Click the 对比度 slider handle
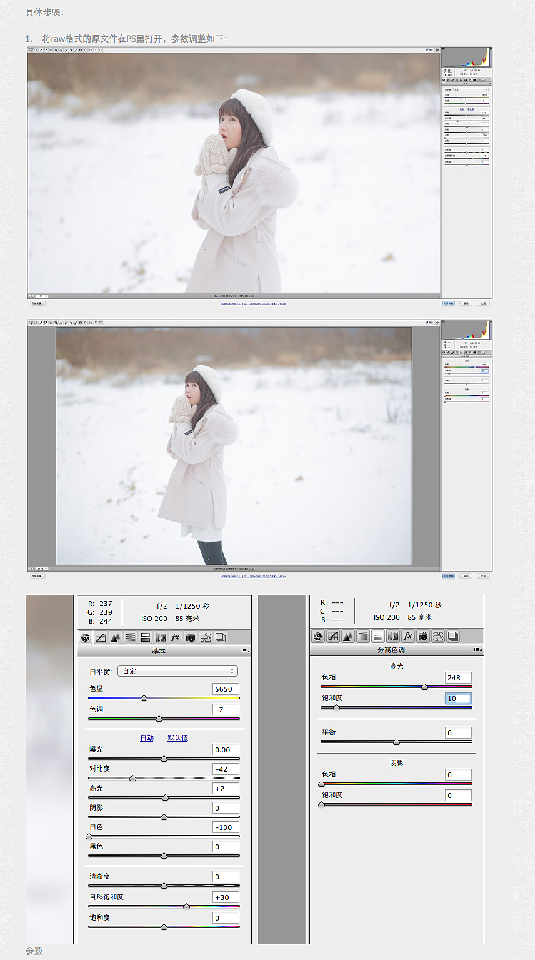 tap(132, 778)
